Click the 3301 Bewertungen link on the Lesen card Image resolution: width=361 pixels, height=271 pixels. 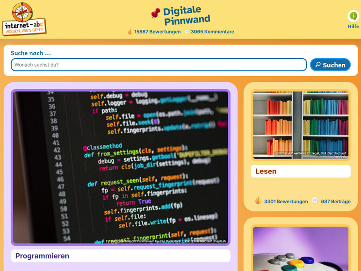[x=286, y=202]
